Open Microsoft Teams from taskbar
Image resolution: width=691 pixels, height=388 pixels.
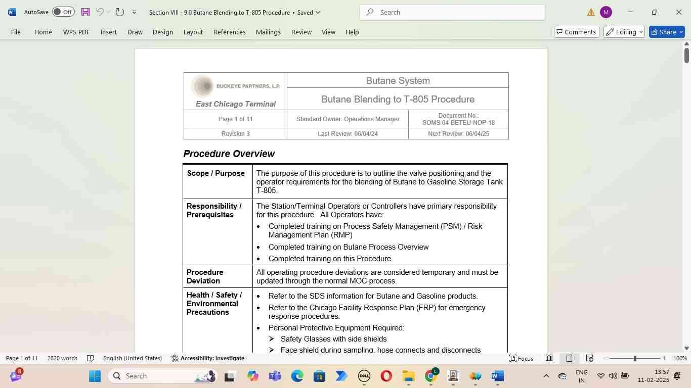point(275,376)
